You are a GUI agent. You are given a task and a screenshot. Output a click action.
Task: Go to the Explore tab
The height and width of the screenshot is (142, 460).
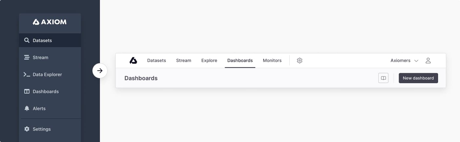coord(209,61)
